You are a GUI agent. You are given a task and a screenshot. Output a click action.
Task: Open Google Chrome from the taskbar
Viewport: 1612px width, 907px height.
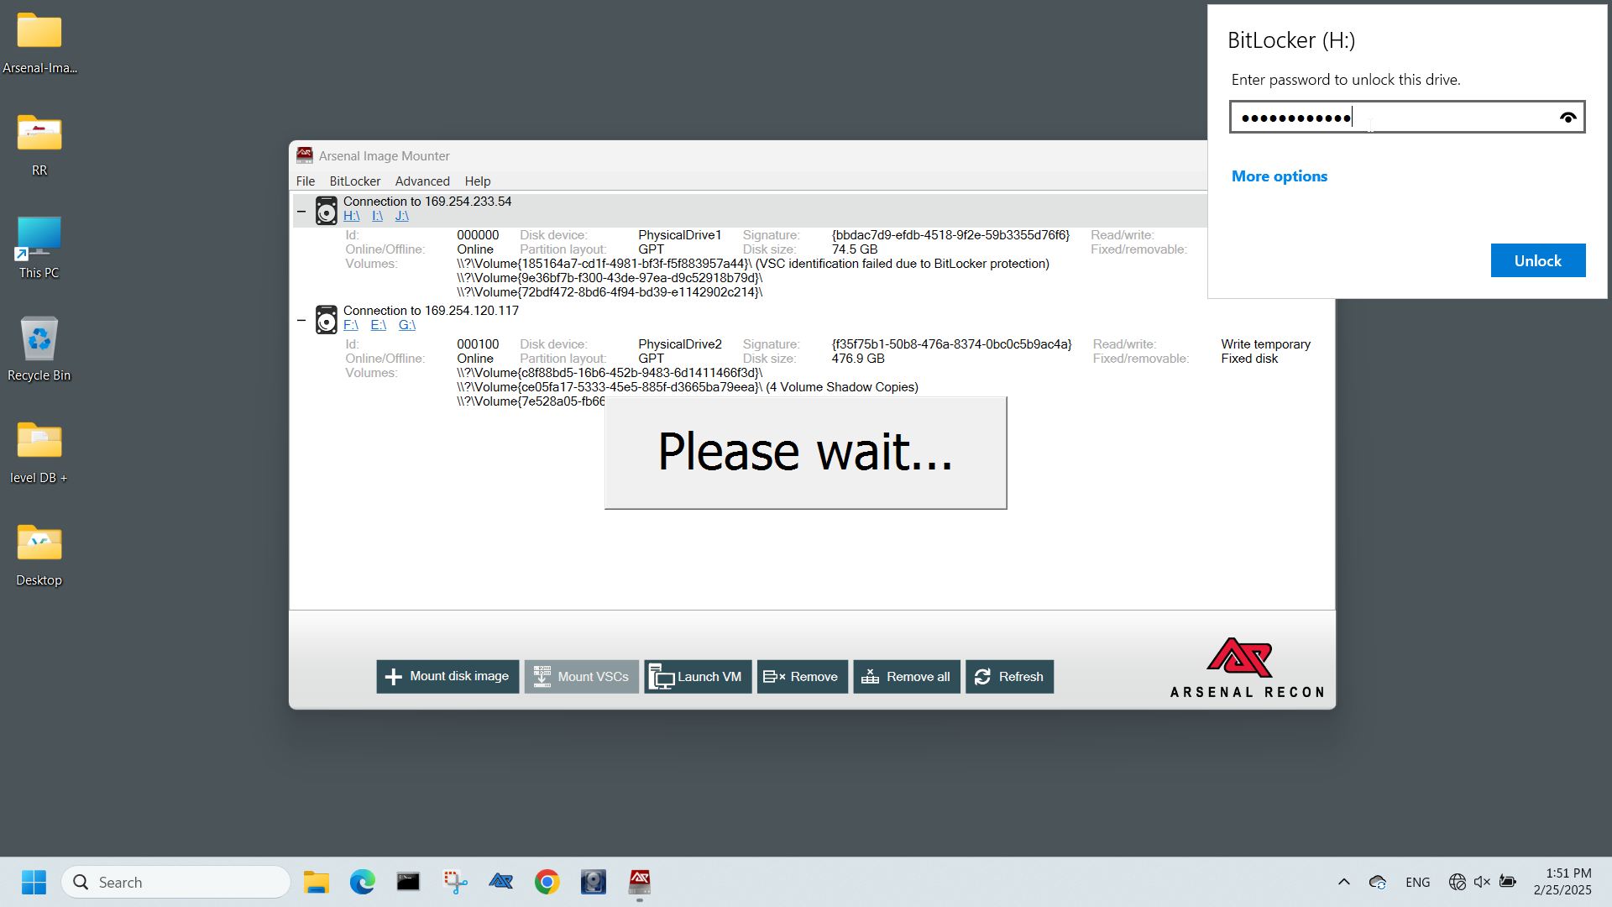pos(547,882)
